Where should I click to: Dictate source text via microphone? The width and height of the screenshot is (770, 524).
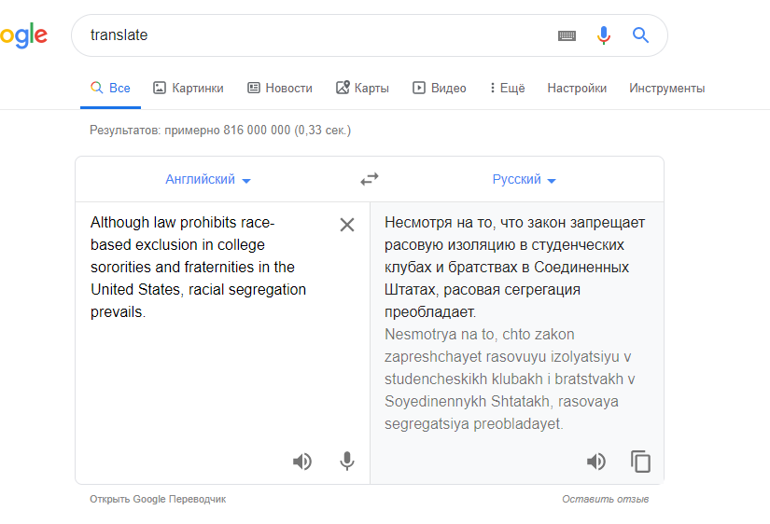tap(347, 462)
